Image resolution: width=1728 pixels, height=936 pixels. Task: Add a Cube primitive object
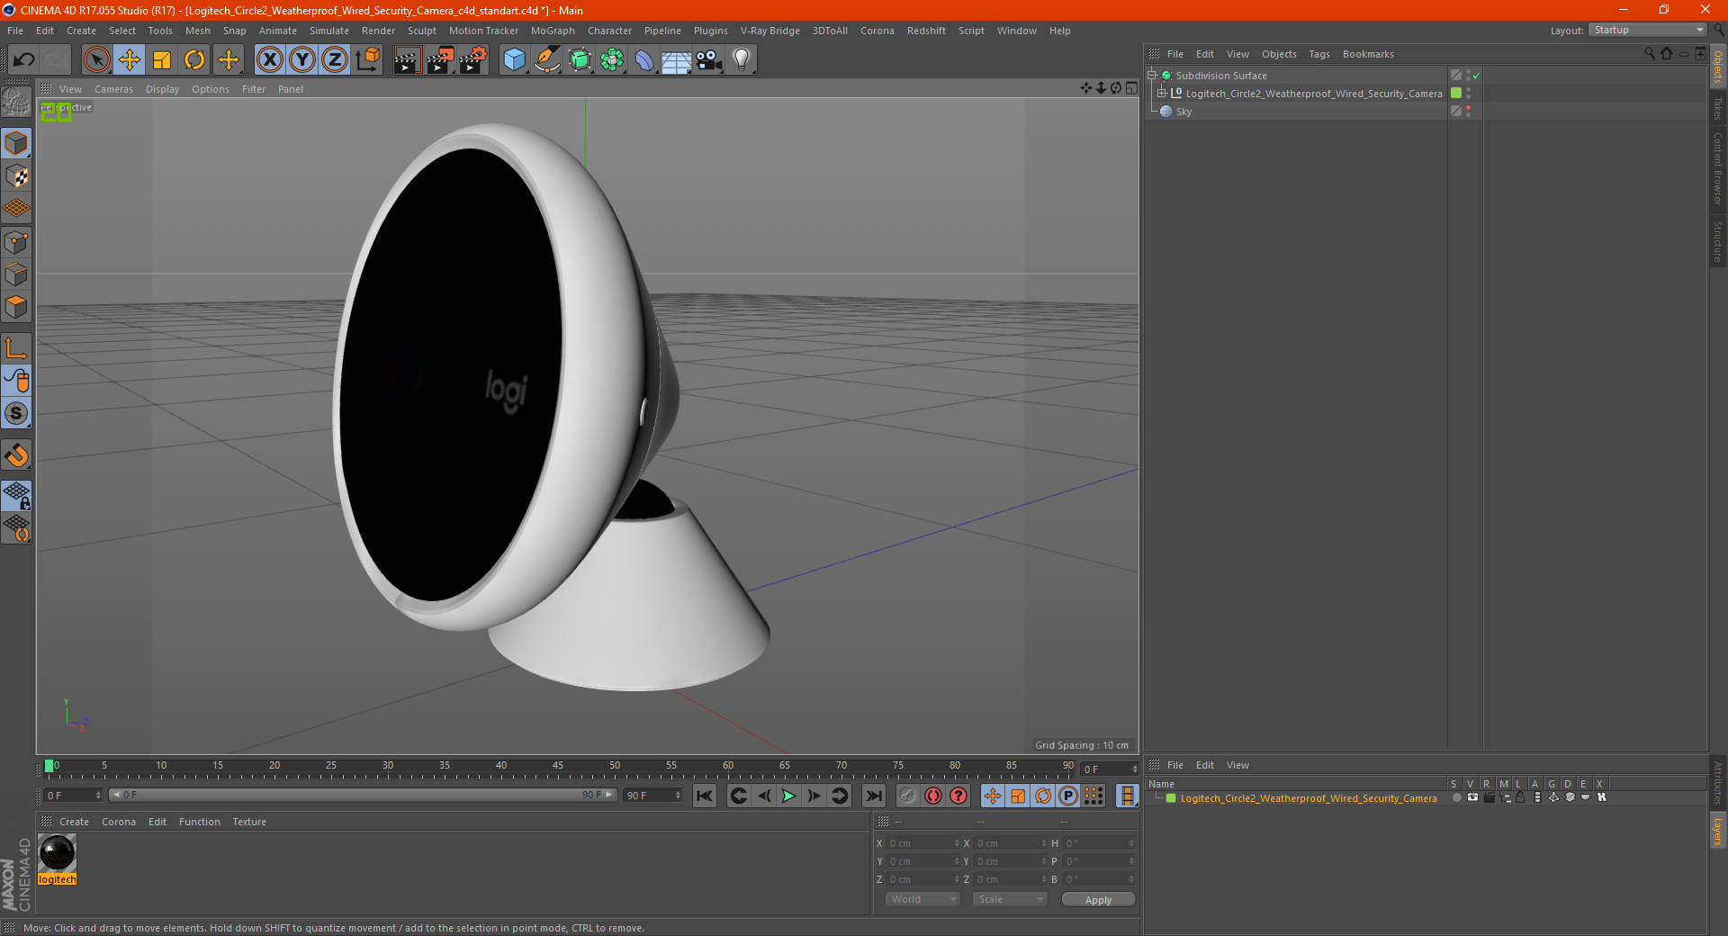[514, 60]
